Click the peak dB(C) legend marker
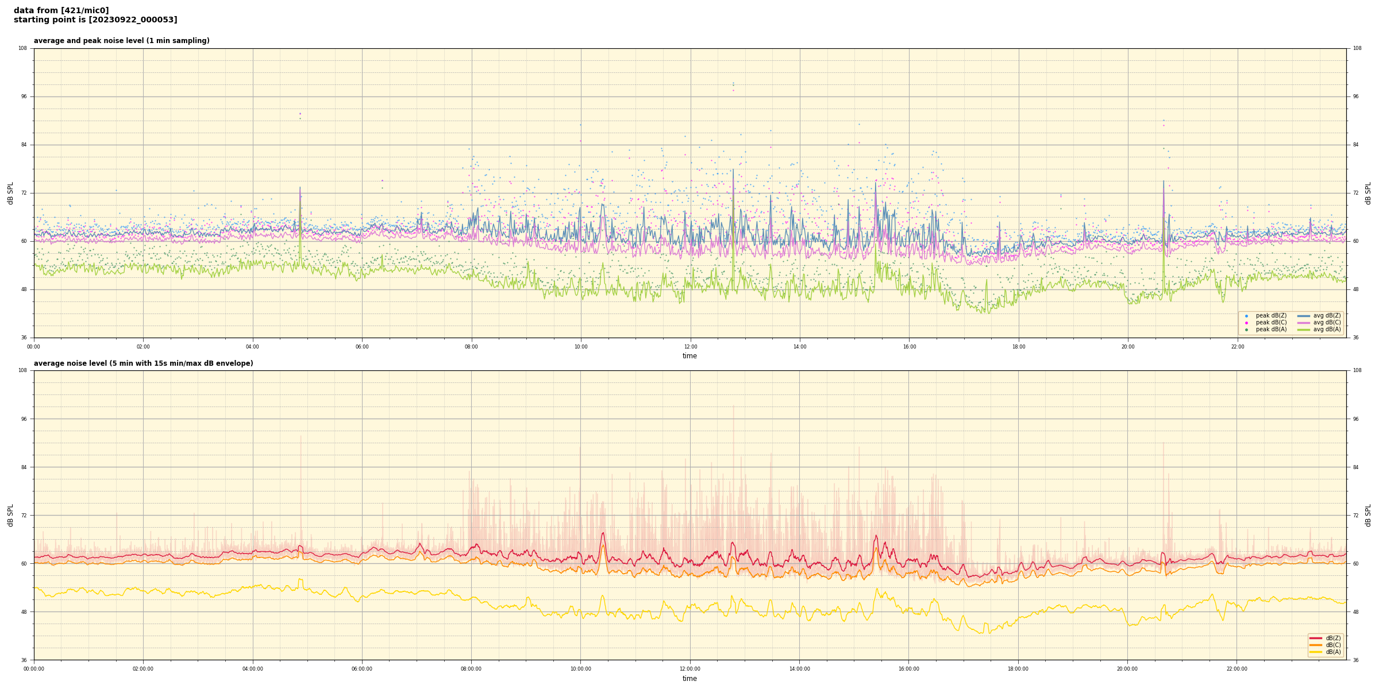The width and height of the screenshot is (1379, 689). [x=1246, y=323]
